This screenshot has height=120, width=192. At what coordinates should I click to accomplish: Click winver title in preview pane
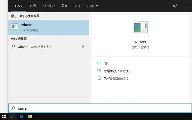pyautogui.click(x=140, y=42)
